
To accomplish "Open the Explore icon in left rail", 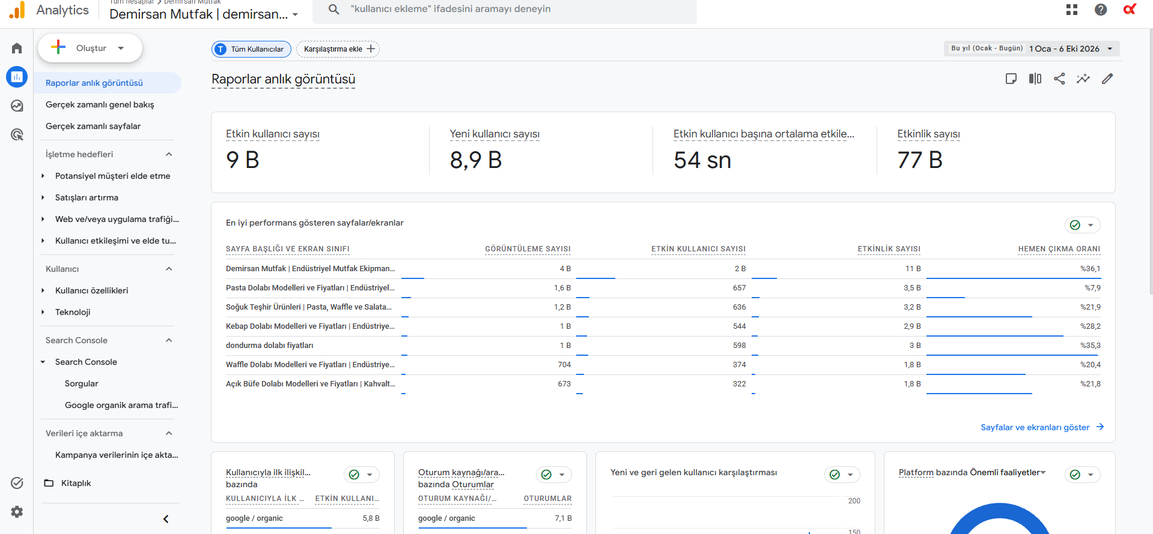I will pyautogui.click(x=17, y=106).
